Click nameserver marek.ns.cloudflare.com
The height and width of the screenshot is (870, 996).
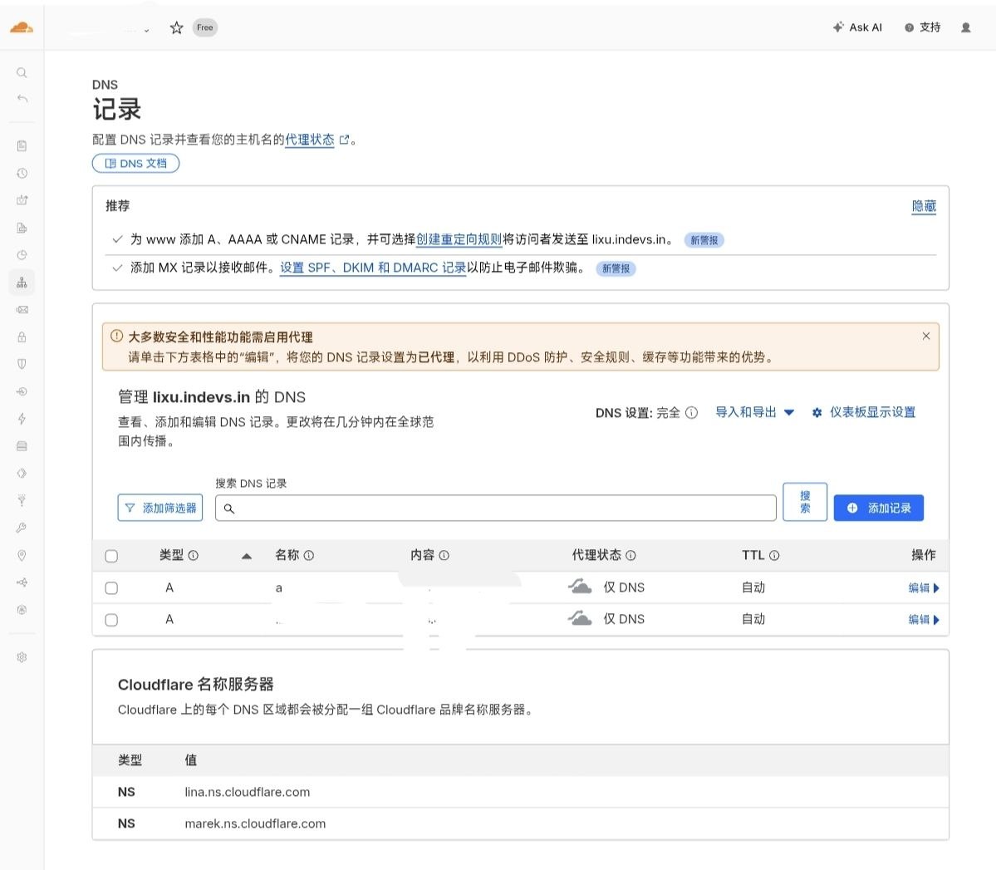point(255,823)
